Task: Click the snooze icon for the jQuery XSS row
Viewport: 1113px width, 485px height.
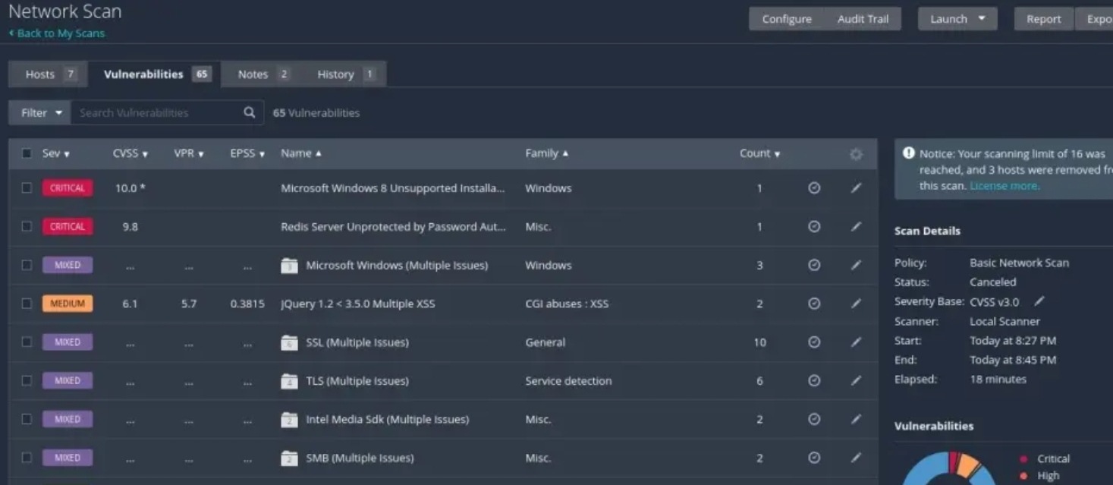Action: click(x=814, y=304)
